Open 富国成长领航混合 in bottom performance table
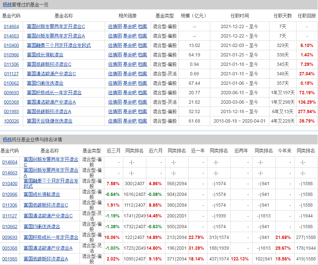Viewport: 318px width, 265px height. (42, 194)
